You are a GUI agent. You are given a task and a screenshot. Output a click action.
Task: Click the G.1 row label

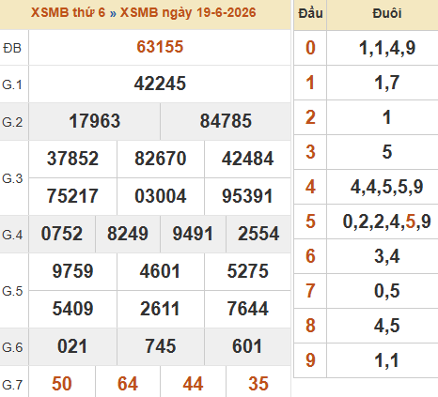pyautogui.click(x=12, y=84)
